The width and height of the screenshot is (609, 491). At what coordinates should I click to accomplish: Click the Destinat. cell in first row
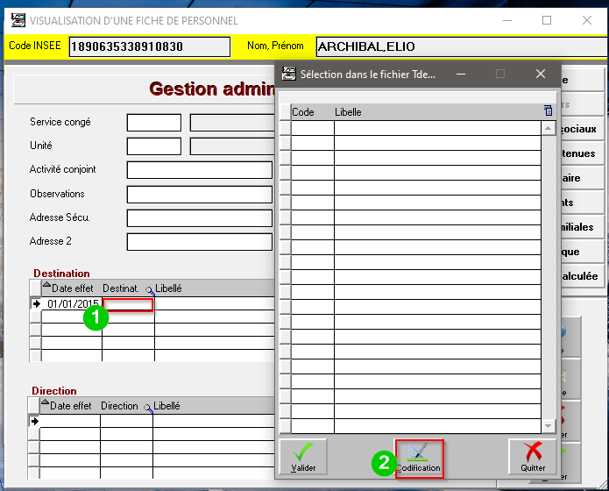coord(128,304)
